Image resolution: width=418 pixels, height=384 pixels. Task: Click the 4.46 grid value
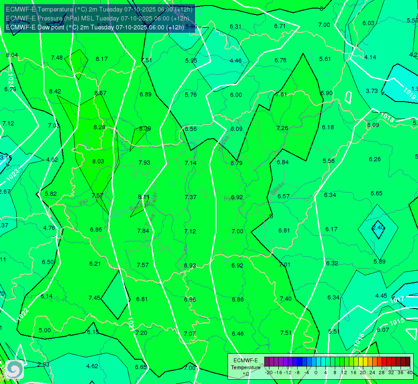[236, 61]
